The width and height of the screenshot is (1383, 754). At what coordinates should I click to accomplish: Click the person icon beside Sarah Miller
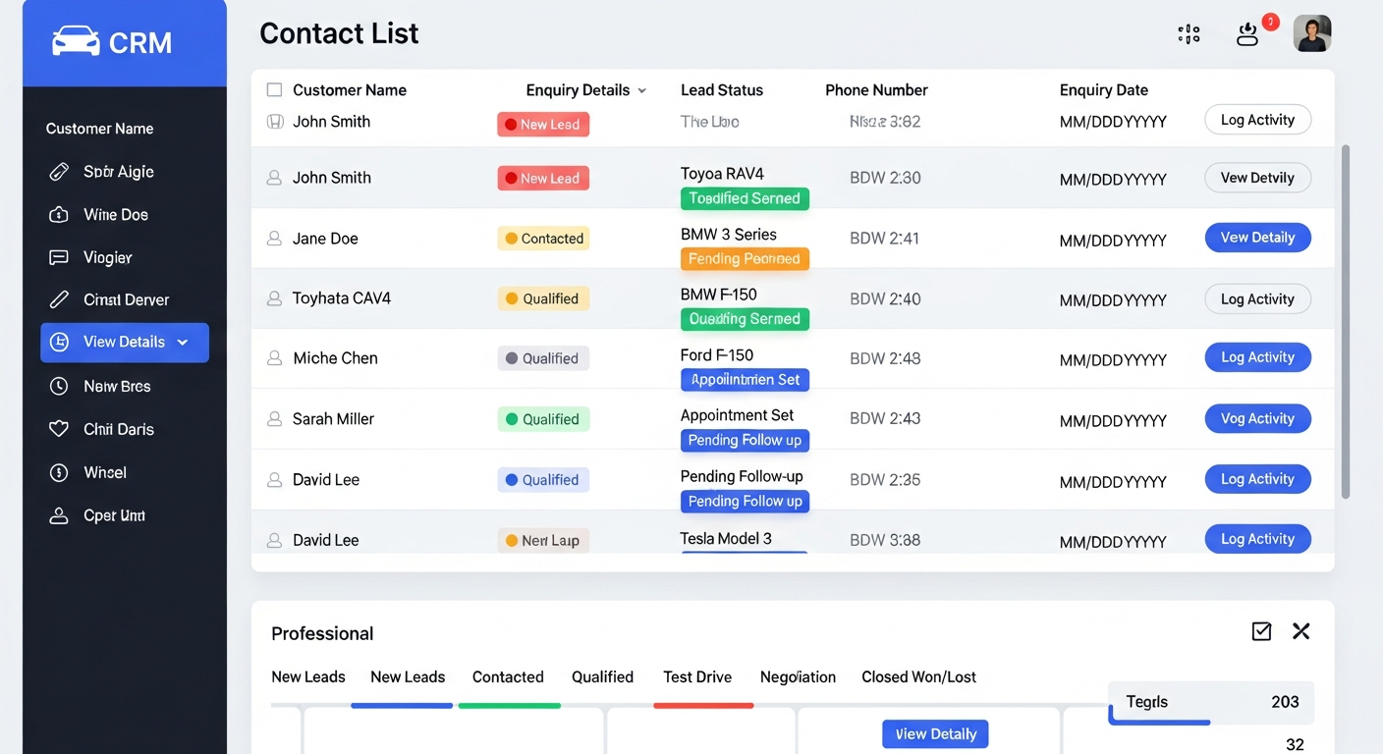coord(274,419)
